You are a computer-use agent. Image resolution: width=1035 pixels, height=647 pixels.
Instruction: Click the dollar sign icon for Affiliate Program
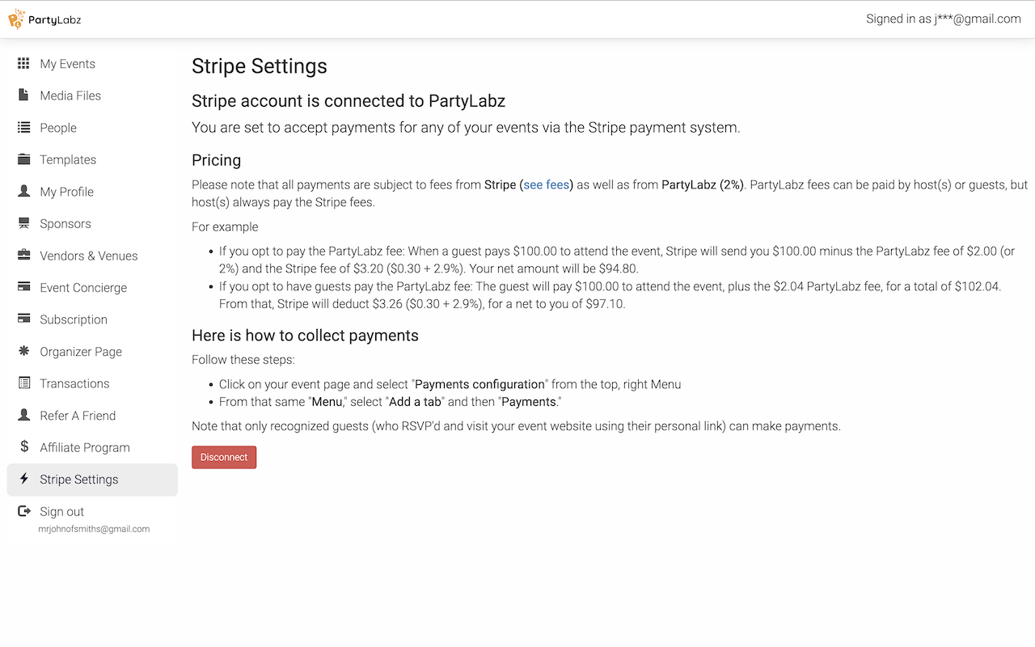point(24,447)
